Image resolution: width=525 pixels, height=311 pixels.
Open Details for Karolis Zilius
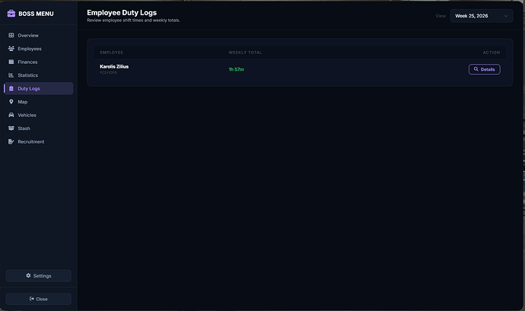point(484,69)
